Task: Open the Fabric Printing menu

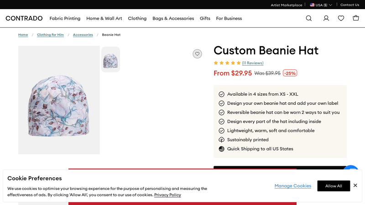Action: coord(65,18)
